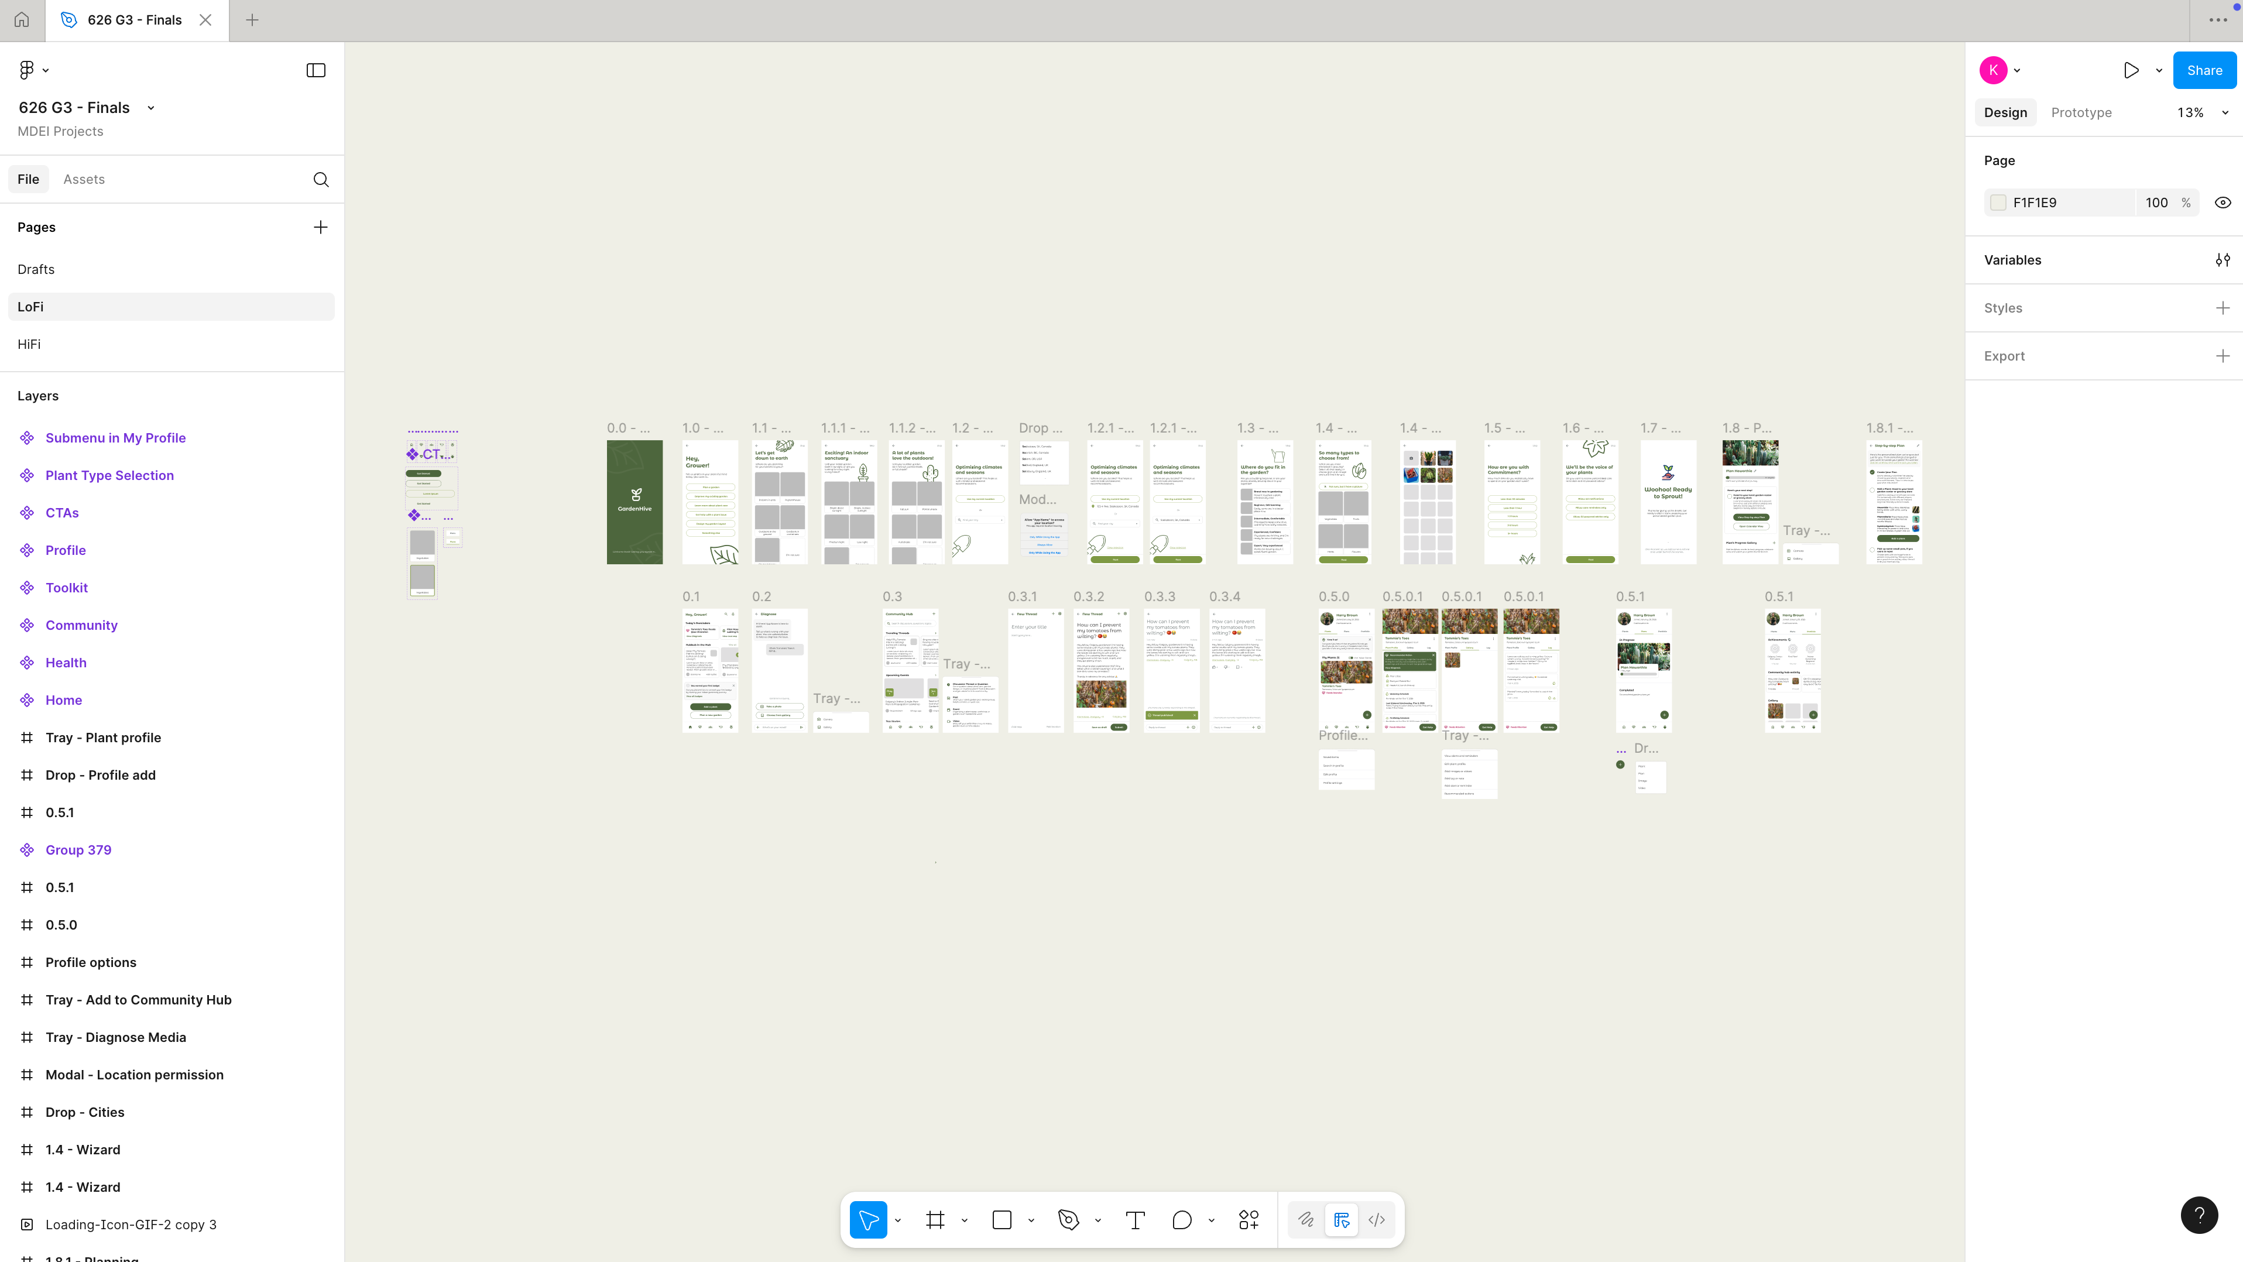Toggle the sidebar minimize UI icon
This screenshot has height=1262, width=2243.
(316, 71)
